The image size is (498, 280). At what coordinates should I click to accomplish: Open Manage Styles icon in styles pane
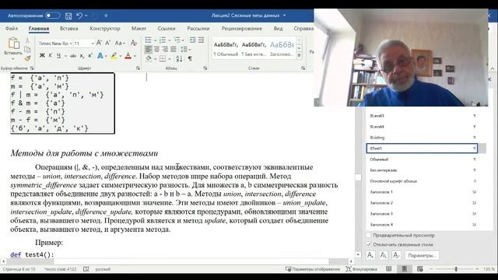(x=396, y=255)
